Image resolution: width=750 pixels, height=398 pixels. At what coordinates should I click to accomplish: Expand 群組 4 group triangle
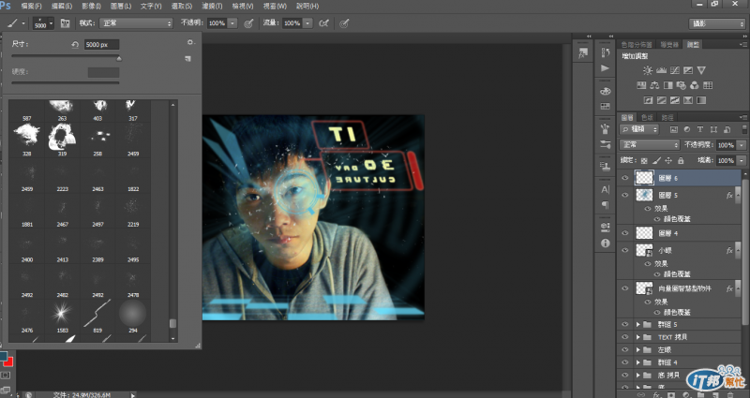[x=638, y=362]
